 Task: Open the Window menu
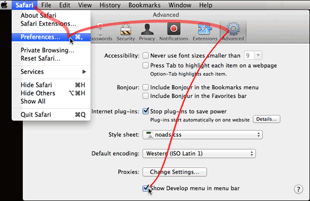tap(180, 5)
